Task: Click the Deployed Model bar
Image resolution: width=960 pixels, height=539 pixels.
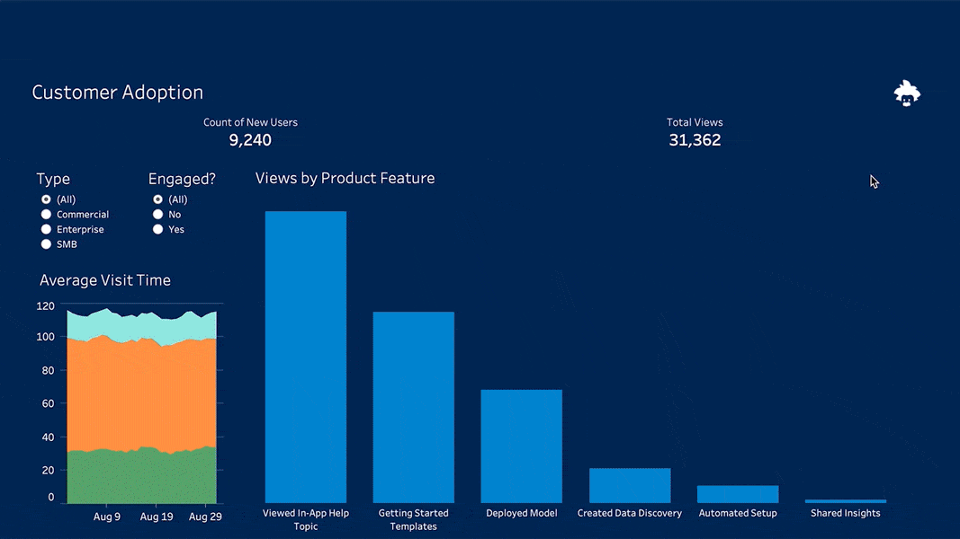Action: [521, 446]
